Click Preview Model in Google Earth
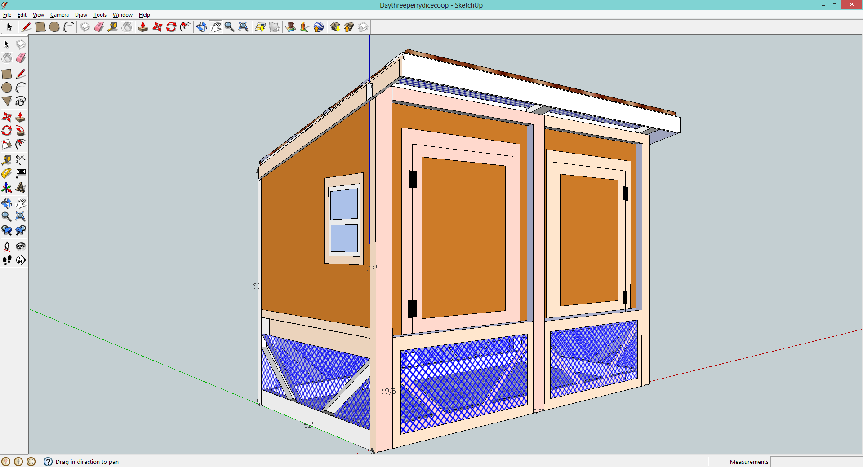863x467 pixels. tap(319, 27)
